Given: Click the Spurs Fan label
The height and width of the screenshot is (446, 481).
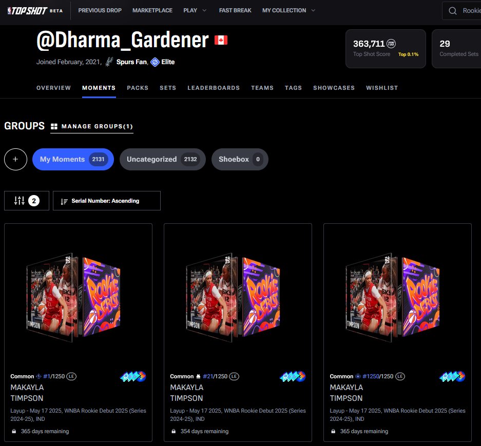Looking at the screenshot, I should (x=131, y=62).
